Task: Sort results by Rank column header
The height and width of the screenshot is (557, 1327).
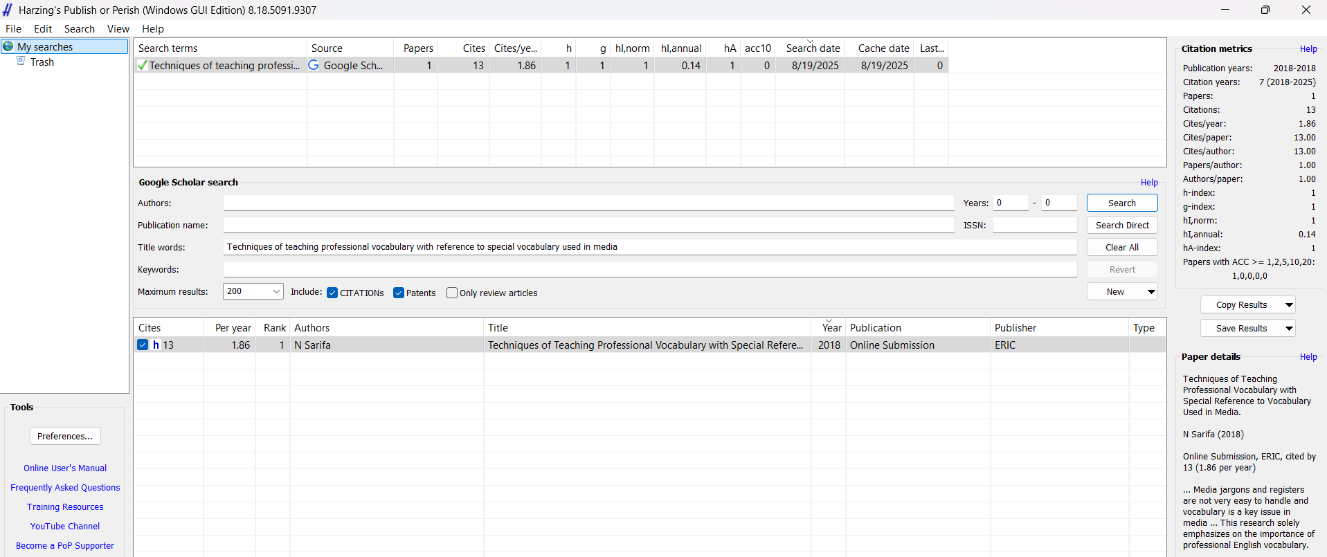Action: pyautogui.click(x=273, y=328)
